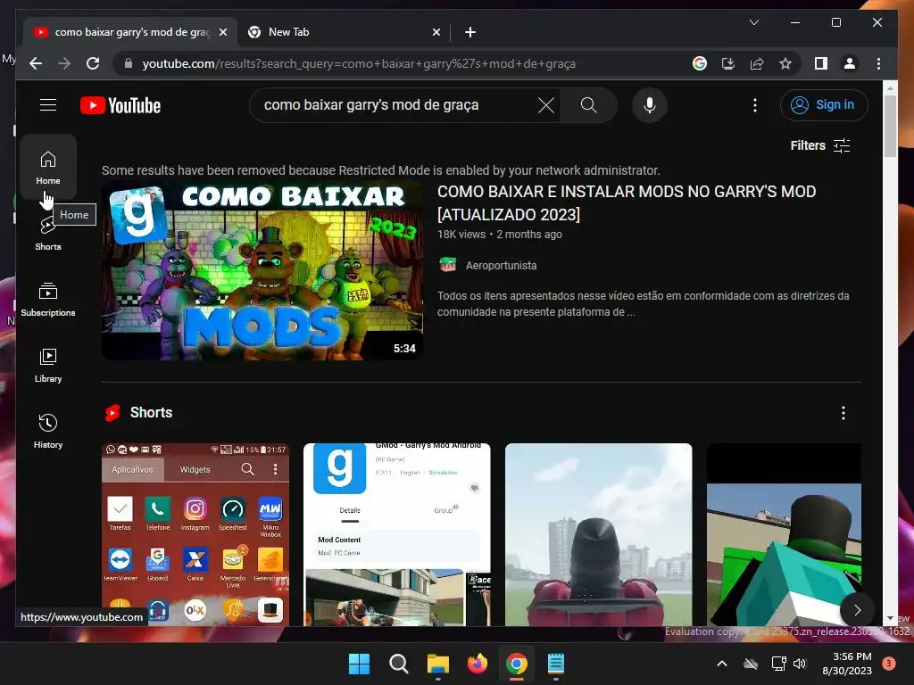
Task: Open the Android apps screen short
Action: click(195, 535)
